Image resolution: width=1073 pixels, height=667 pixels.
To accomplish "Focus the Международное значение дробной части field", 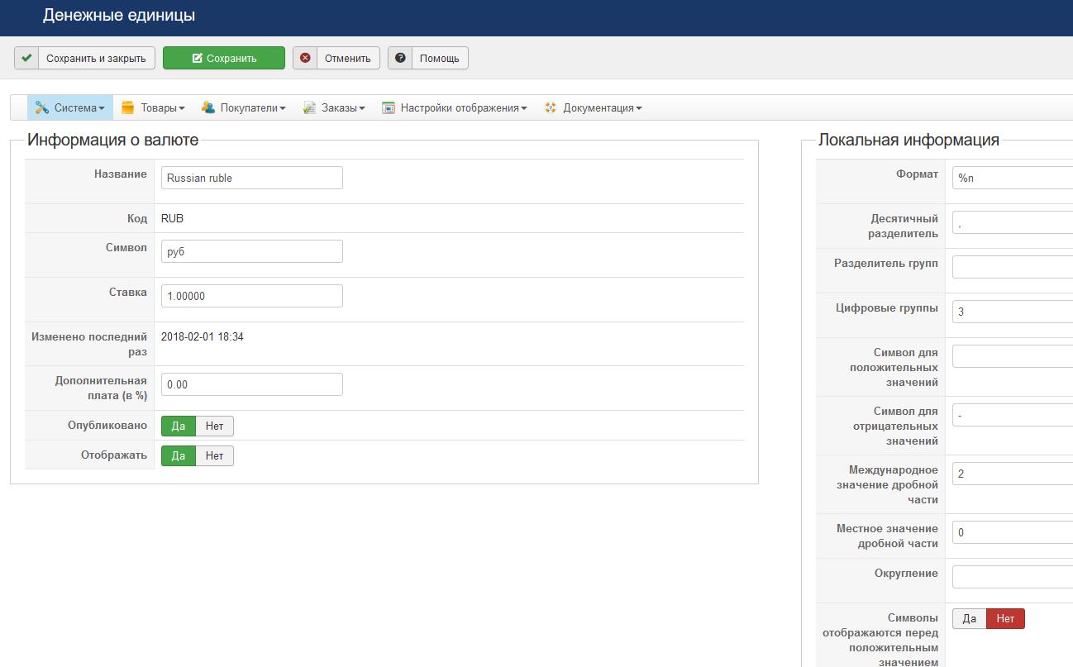I will pyautogui.click(x=1013, y=474).
